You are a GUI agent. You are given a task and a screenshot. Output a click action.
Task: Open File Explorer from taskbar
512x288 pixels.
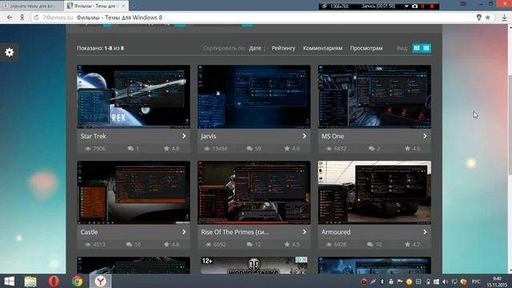click(30, 281)
